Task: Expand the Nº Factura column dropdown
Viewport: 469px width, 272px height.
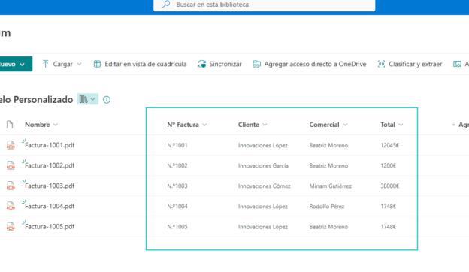Action: (204, 125)
